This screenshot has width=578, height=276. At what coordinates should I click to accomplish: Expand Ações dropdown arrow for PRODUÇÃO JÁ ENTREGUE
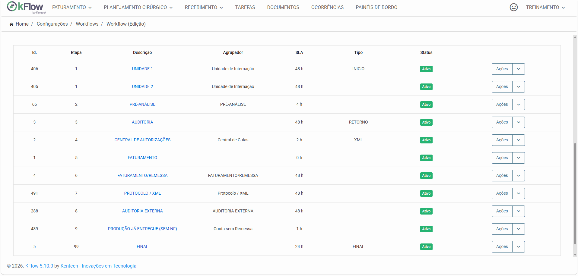519,229
